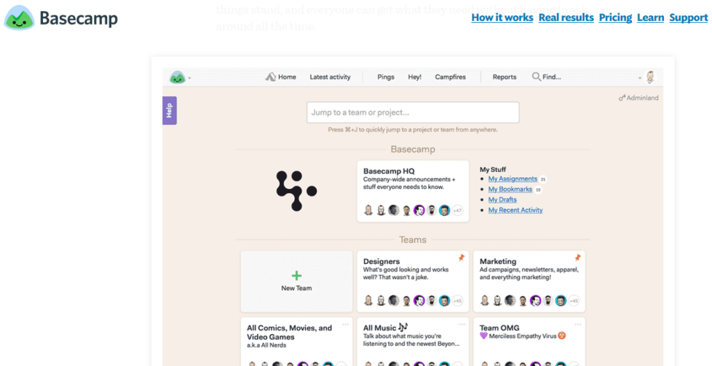Open Campfires in the navigation bar
Image resolution: width=712 pixels, height=366 pixels.
[x=451, y=77]
